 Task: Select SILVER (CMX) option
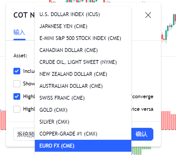pyautogui.click(x=83, y=122)
